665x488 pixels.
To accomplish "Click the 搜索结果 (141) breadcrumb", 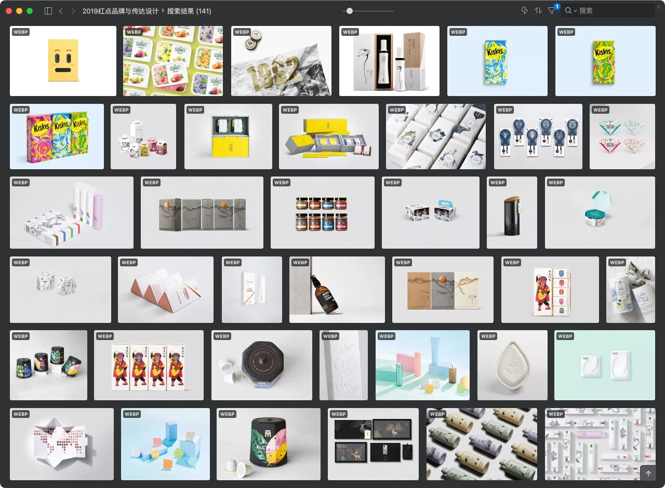I will (189, 11).
